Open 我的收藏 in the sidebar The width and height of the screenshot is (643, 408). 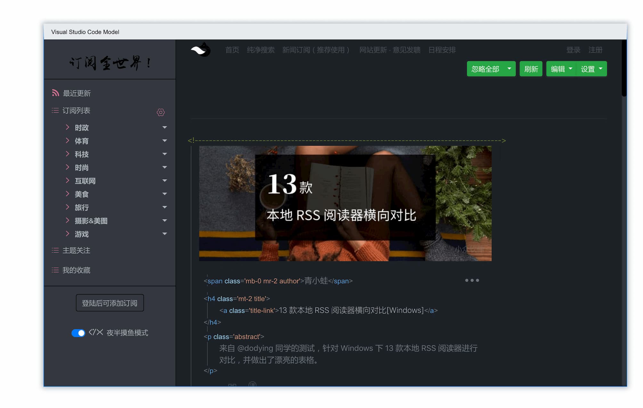[x=76, y=270]
